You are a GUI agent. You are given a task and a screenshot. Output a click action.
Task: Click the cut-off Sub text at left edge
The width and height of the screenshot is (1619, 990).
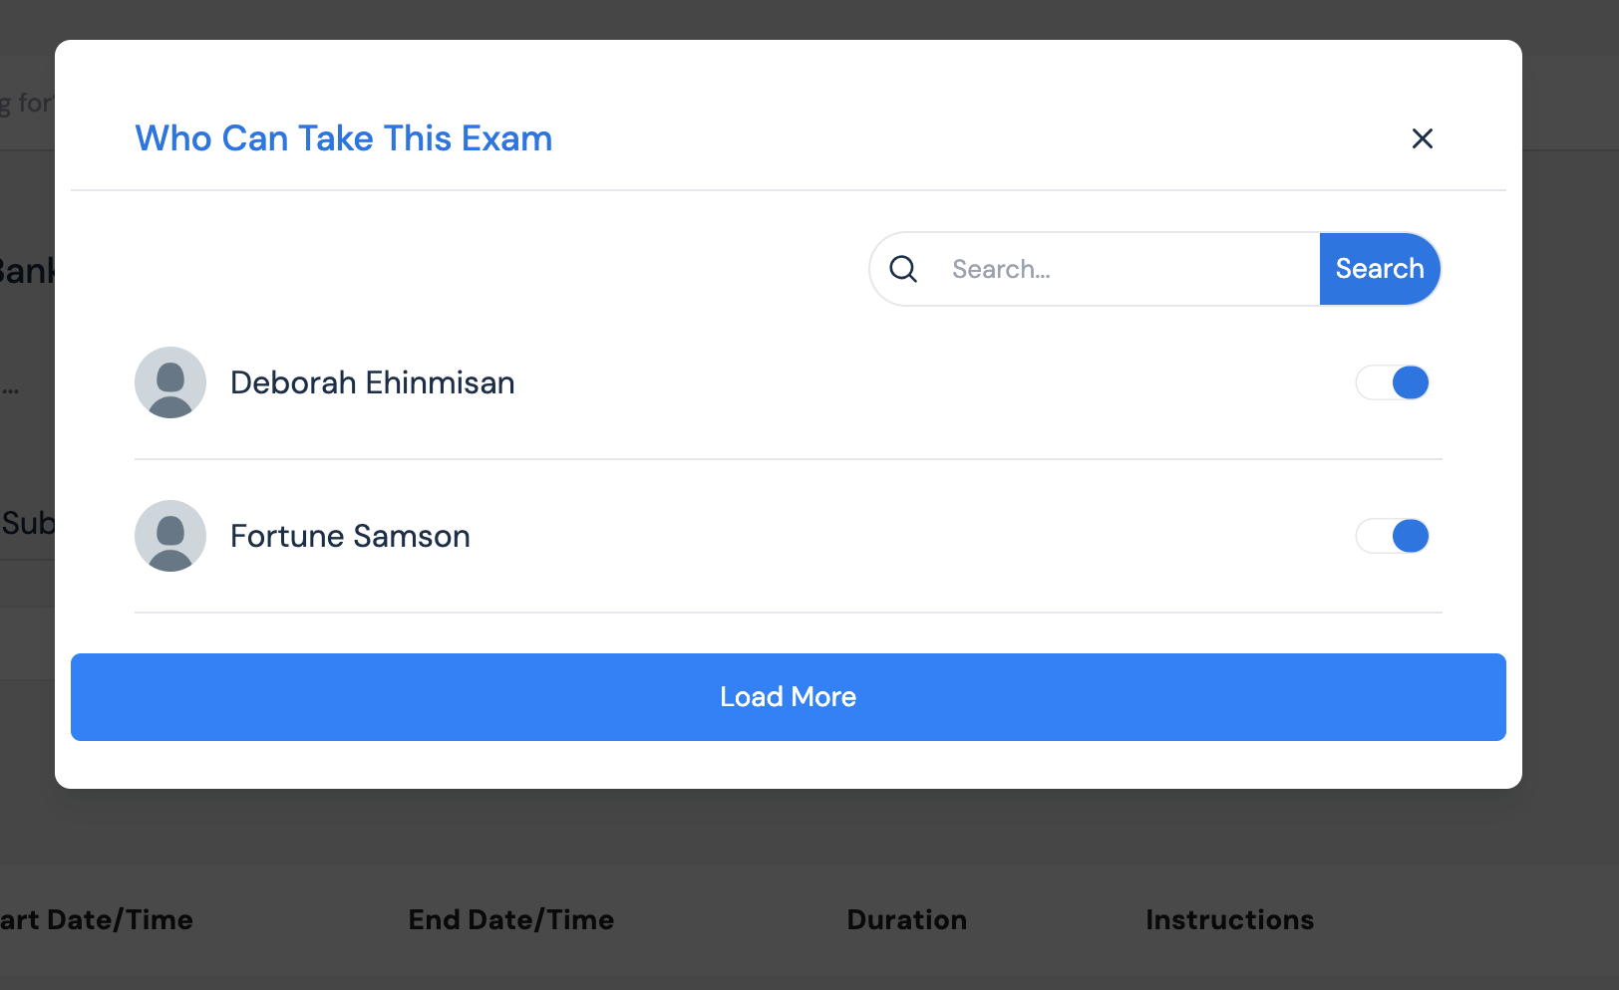coord(28,523)
